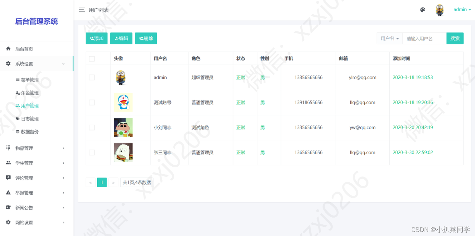Screen dimensions: 475x236
Task: Click the gear icon beside 网站设置
Action: coord(8,222)
